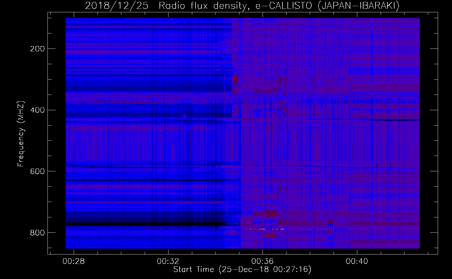Click the "Frequency (MHZ)" axis label

pyautogui.click(x=21, y=134)
